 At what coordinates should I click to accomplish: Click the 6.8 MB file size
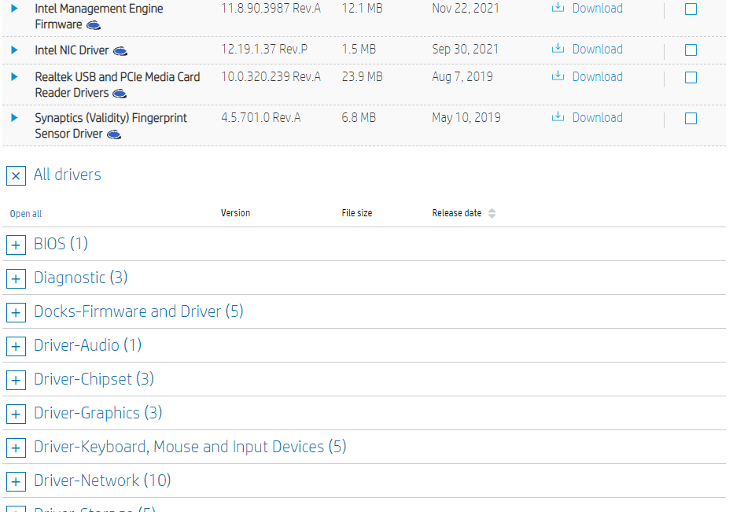pyautogui.click(x=359, y=117)
